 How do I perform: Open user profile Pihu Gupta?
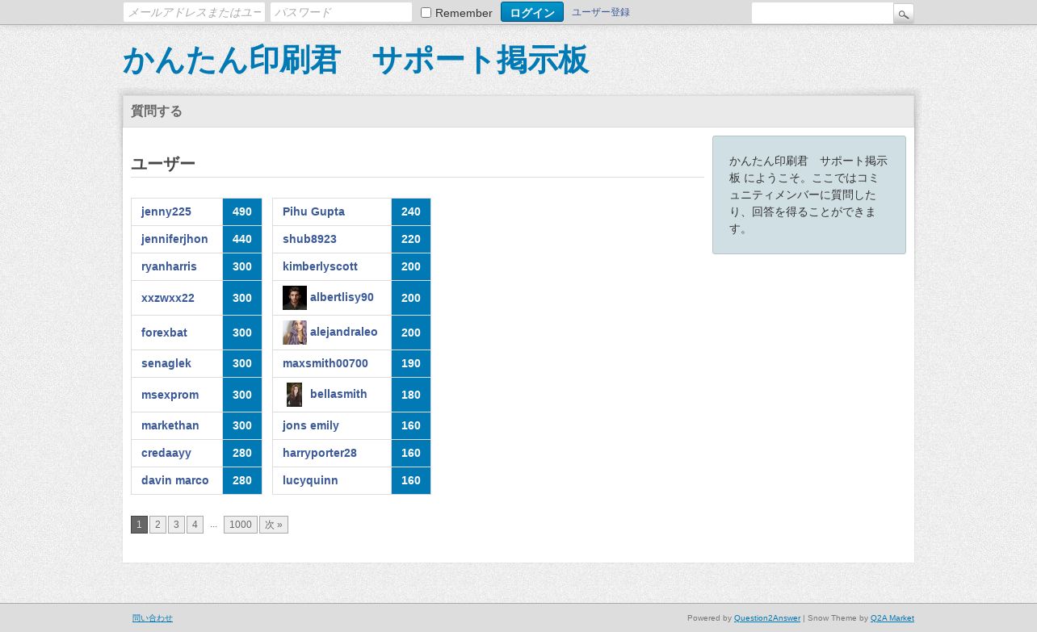coord(313,211)
